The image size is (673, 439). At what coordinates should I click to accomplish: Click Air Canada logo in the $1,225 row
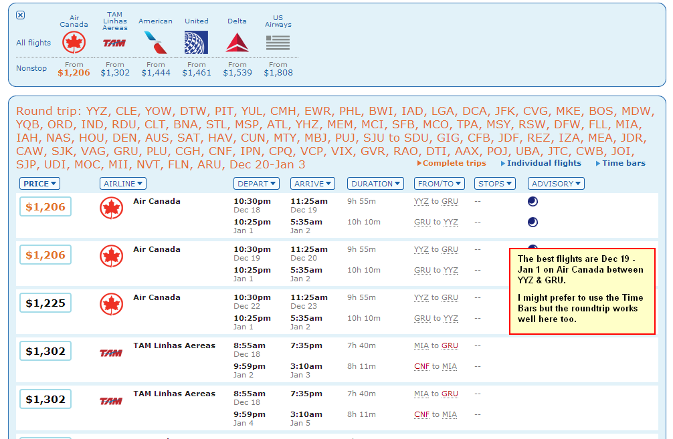[x=112, y=305]
